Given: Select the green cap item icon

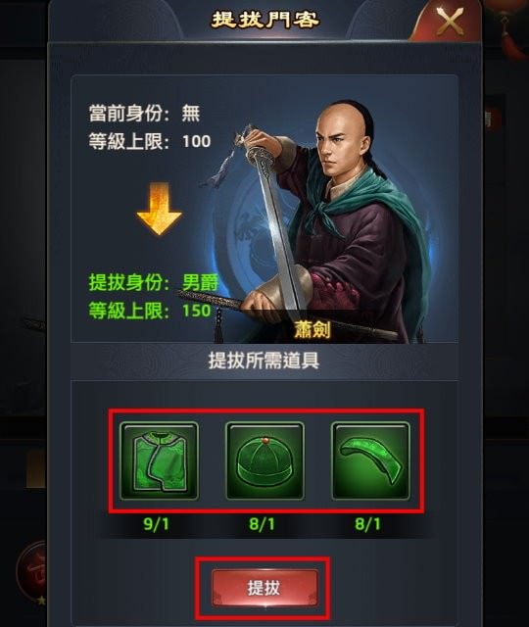Looking at the screenshot, I should tap(264, 460).
